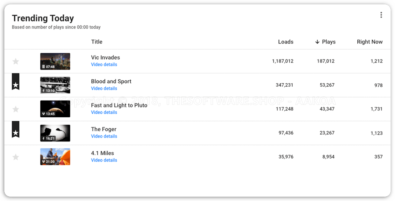This screenshot has width=395, height=201.
Task: Open Video details for Blood and Sport
Action: click(x=104, y=88)
